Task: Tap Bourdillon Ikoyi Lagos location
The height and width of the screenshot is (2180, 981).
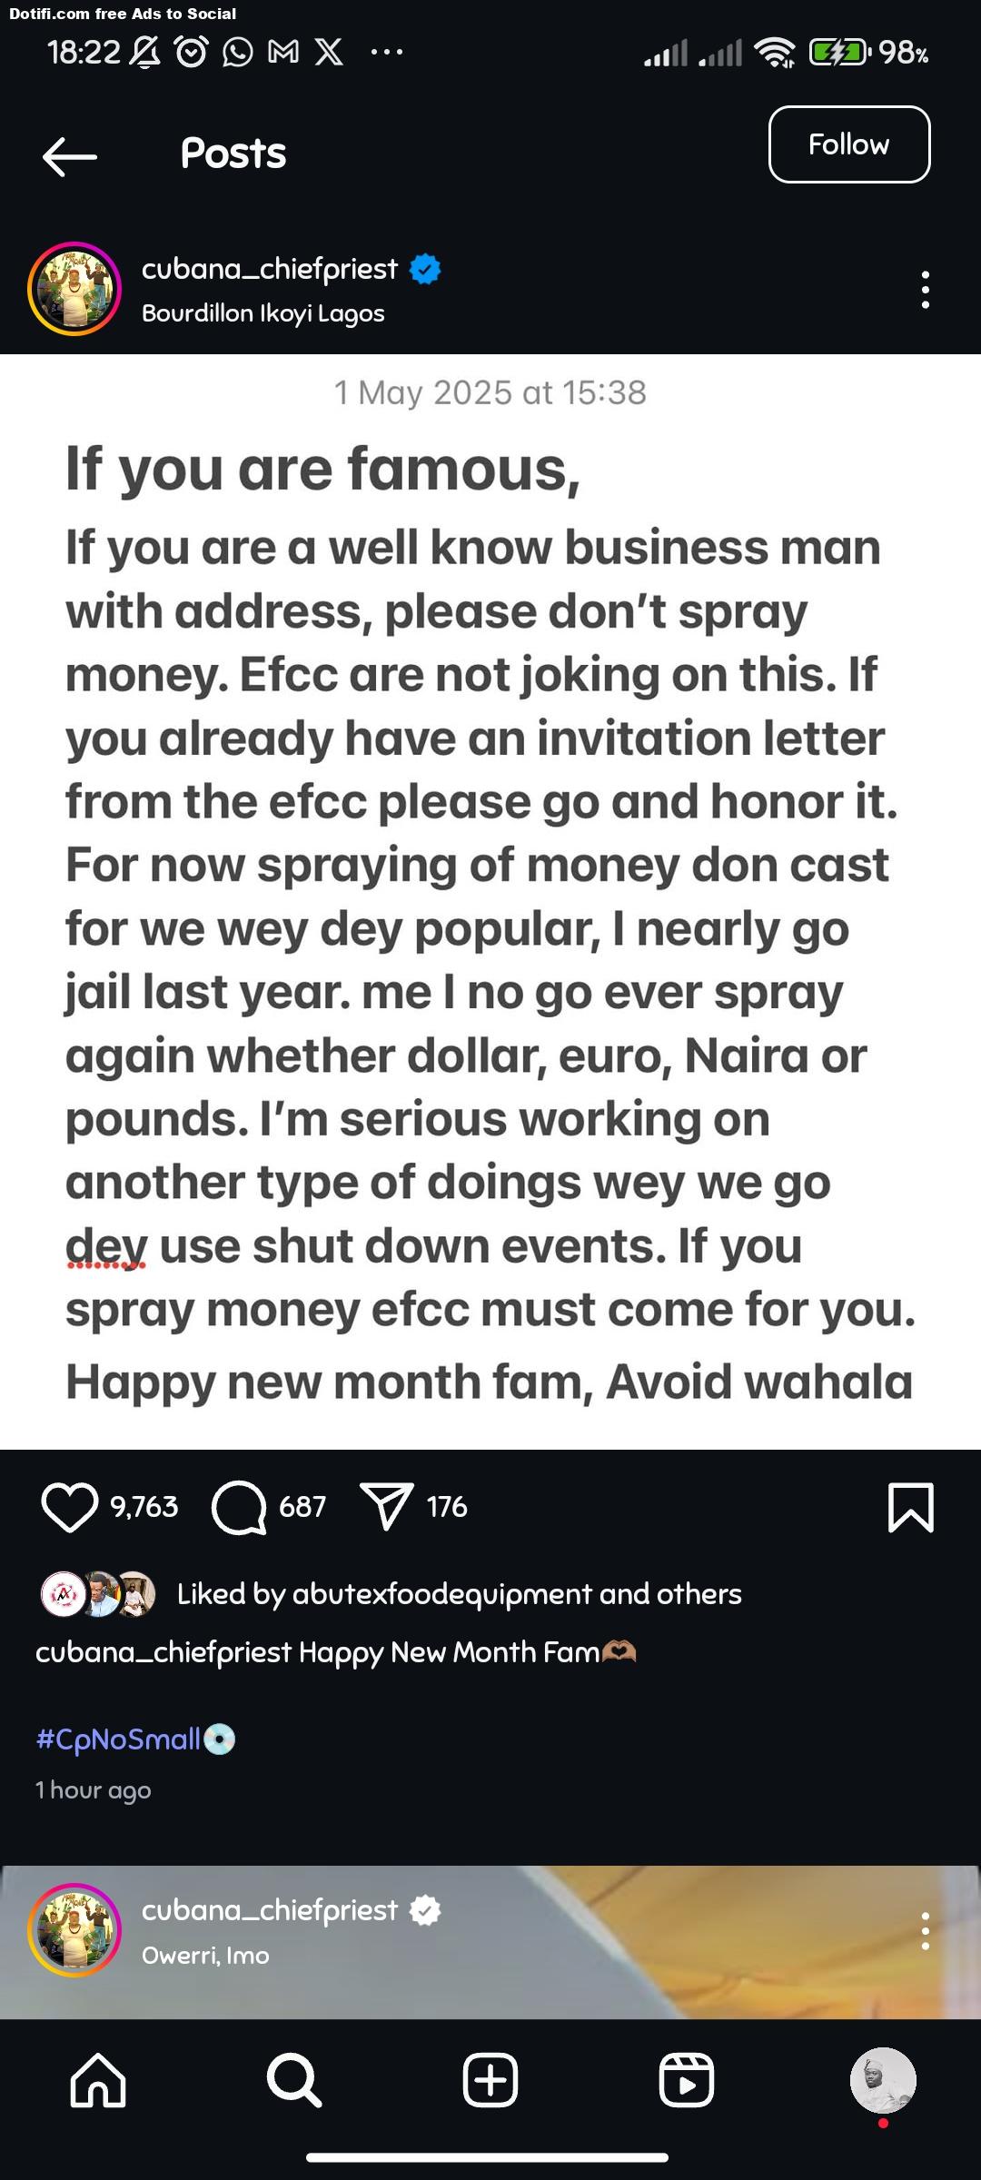Action: (x=263, y=313)
